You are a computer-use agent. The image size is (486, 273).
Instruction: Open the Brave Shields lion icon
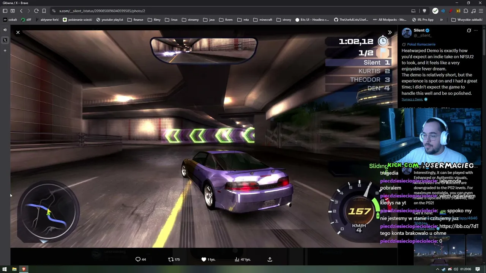(x=424, y=11)
